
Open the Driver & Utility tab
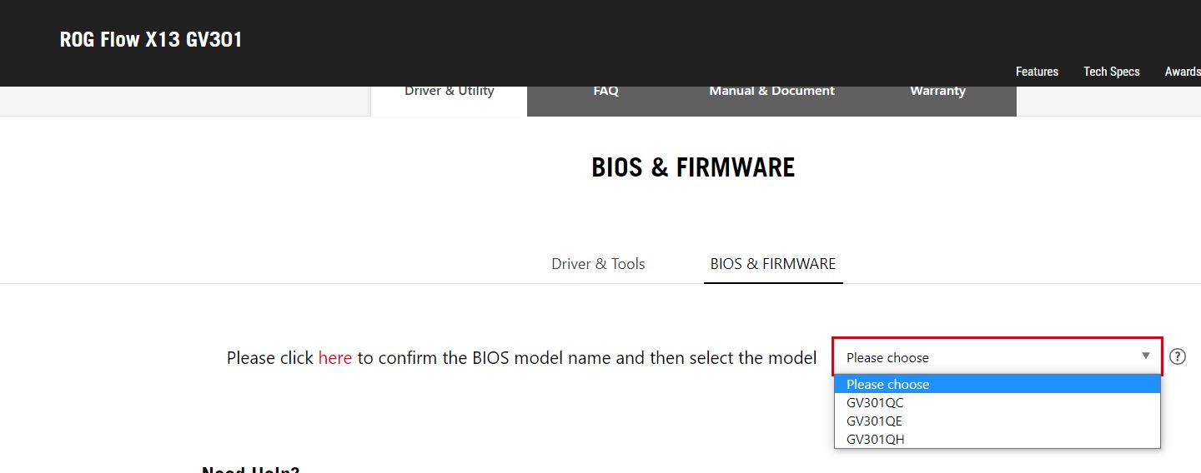(449, 92)
